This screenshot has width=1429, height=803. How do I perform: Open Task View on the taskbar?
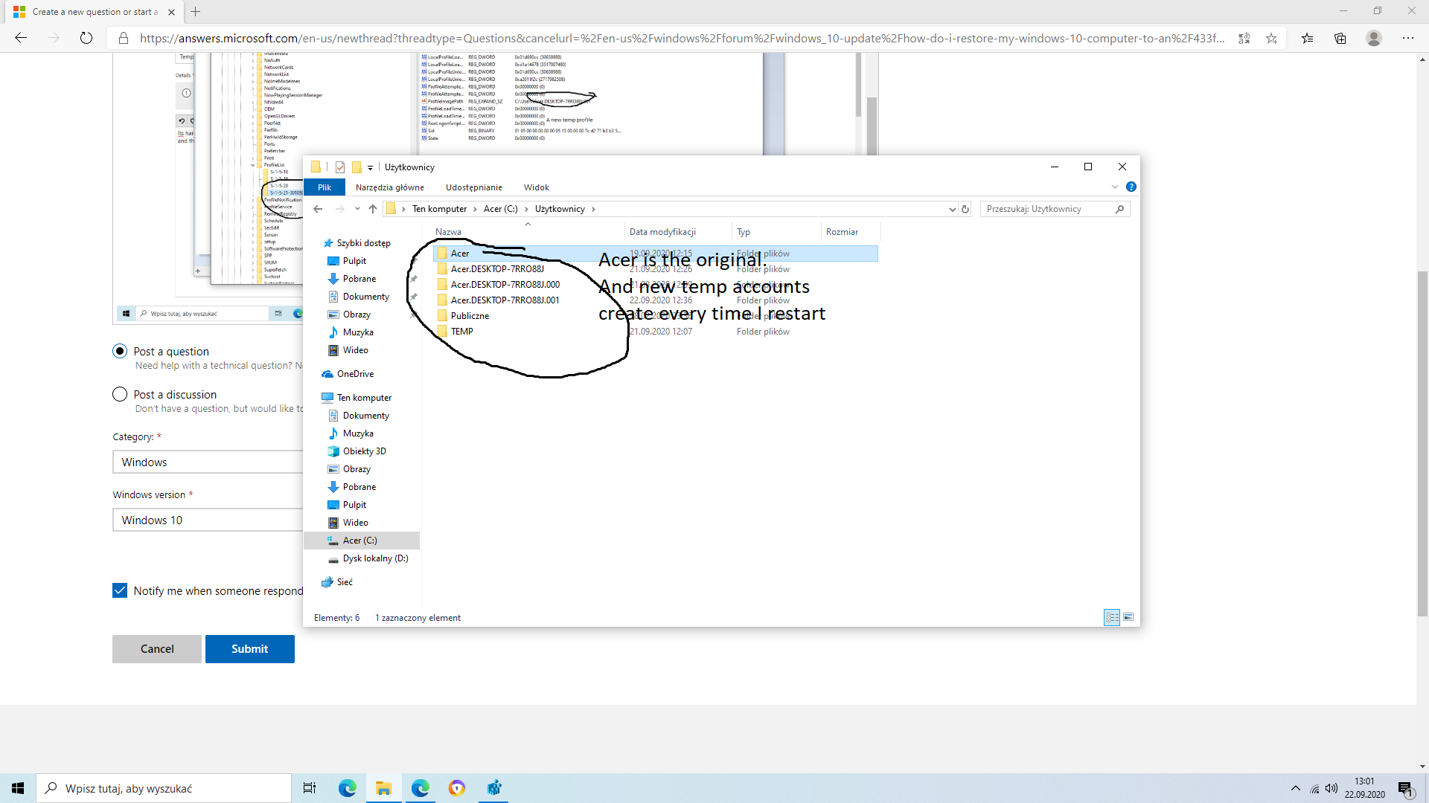click(310, 788)
